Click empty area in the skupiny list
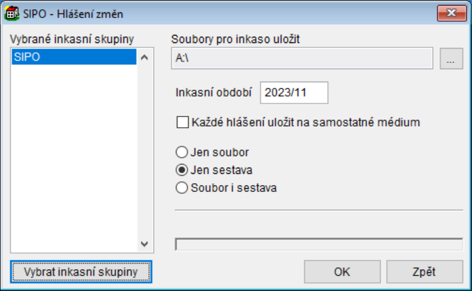 click(x=72, y=156)
